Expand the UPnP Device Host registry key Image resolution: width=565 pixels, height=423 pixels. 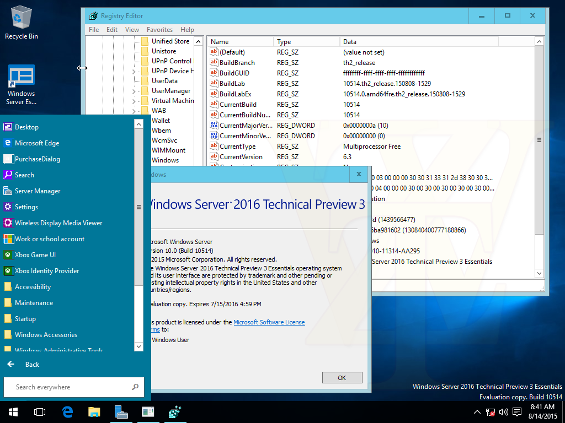point(134,71)
